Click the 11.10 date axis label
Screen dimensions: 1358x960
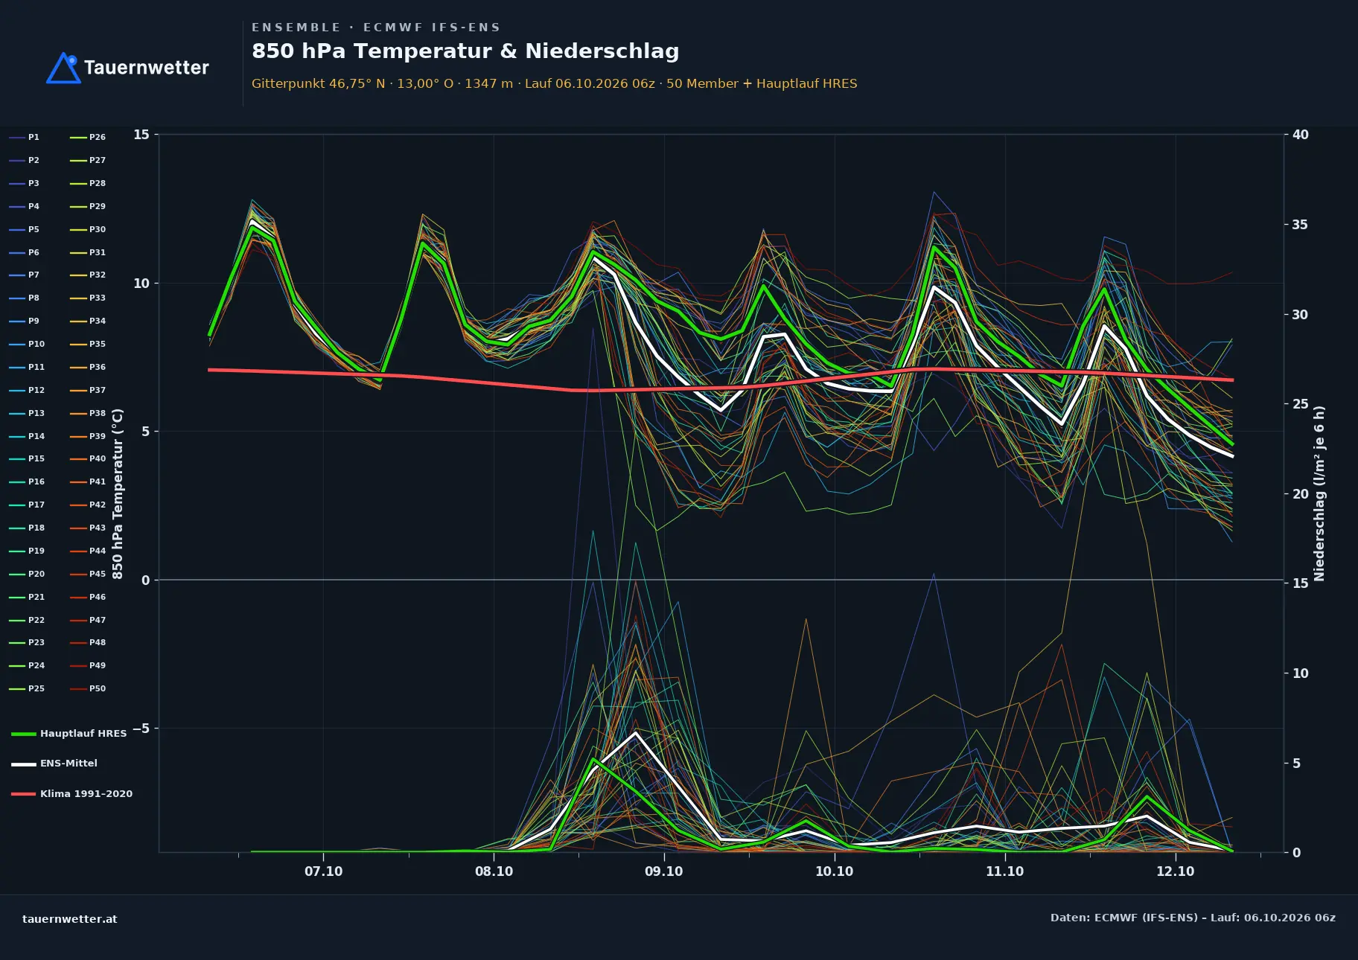pyautogui.click(x=1004, y=871)
